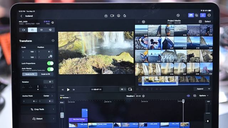228x128 pixels.
Task: Tap the undo icon
Action: tap(178, 15)
